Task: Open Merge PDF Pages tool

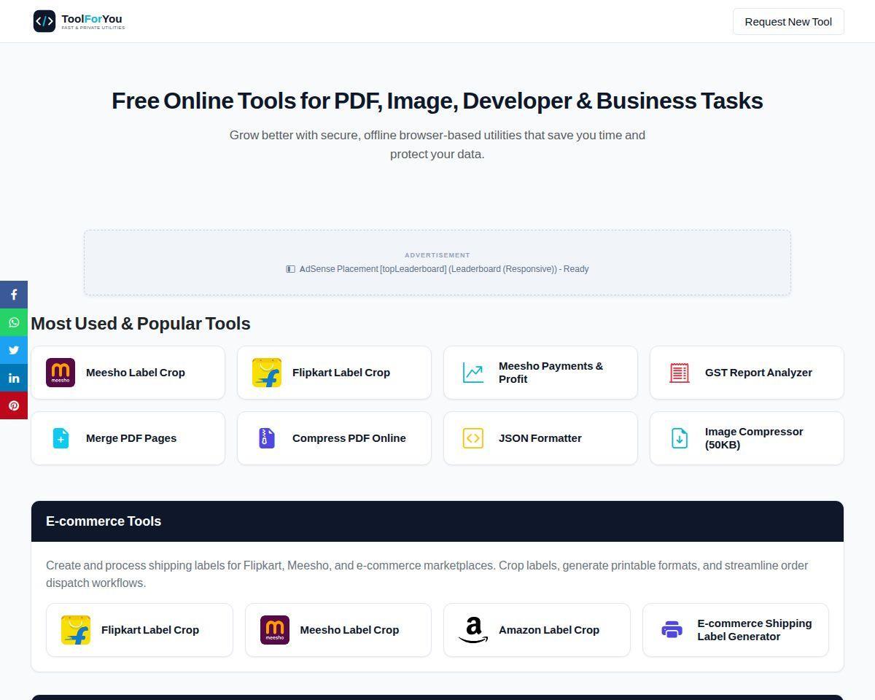Action: point(128,438)
